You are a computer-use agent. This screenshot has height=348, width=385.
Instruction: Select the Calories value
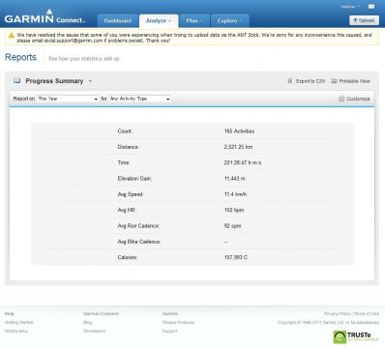click(236, 257)
